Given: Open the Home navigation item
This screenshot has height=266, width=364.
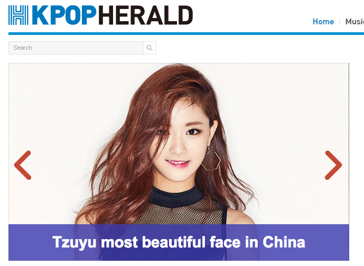Looking at the screenshot, I should pyautogui.click(x=323, y=22).
